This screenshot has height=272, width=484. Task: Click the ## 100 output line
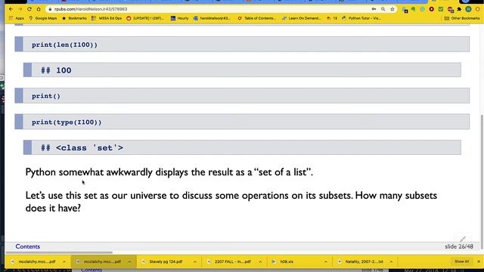pos(242,70)
